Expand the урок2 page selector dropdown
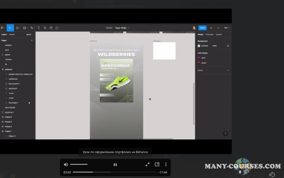 point(29,34)
